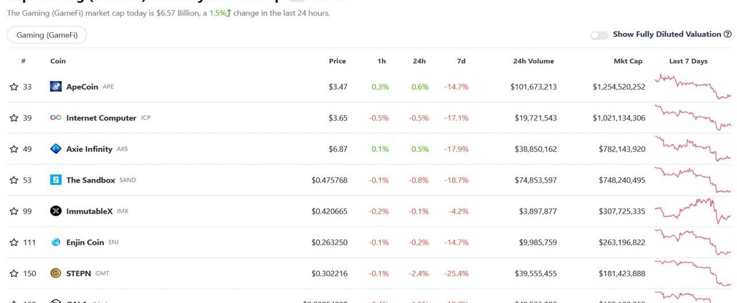
Task: Sort coins by Mkt Cap header
Action: 628,61
